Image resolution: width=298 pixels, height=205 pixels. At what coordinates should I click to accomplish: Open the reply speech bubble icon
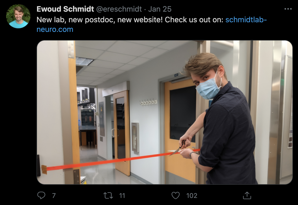coord(41,195)
